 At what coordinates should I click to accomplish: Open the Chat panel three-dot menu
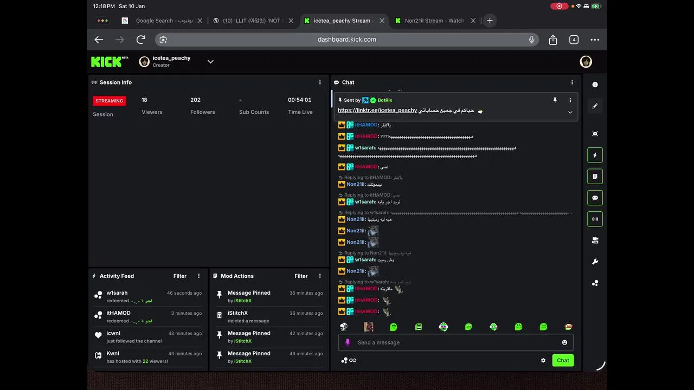click(572, 82)
